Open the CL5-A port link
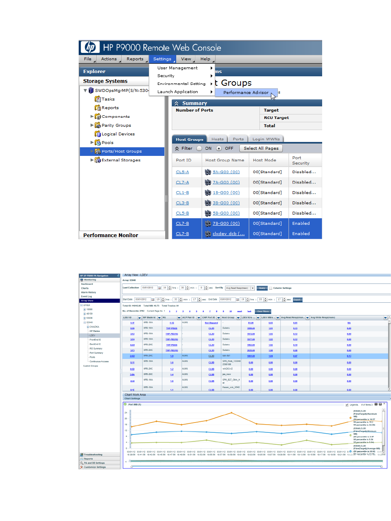This screenshot has width=391, height=521. (182, 172)
